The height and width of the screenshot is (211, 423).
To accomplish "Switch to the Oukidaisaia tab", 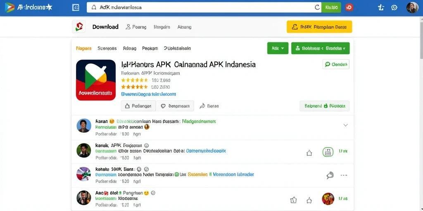I will point(177,49).
